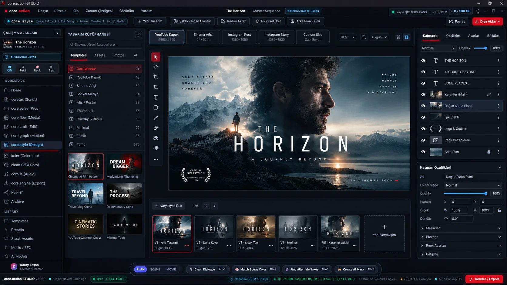Open the Normal blend dropdown above layers
The width and height of the screenshot is (507, 285).
438,48
